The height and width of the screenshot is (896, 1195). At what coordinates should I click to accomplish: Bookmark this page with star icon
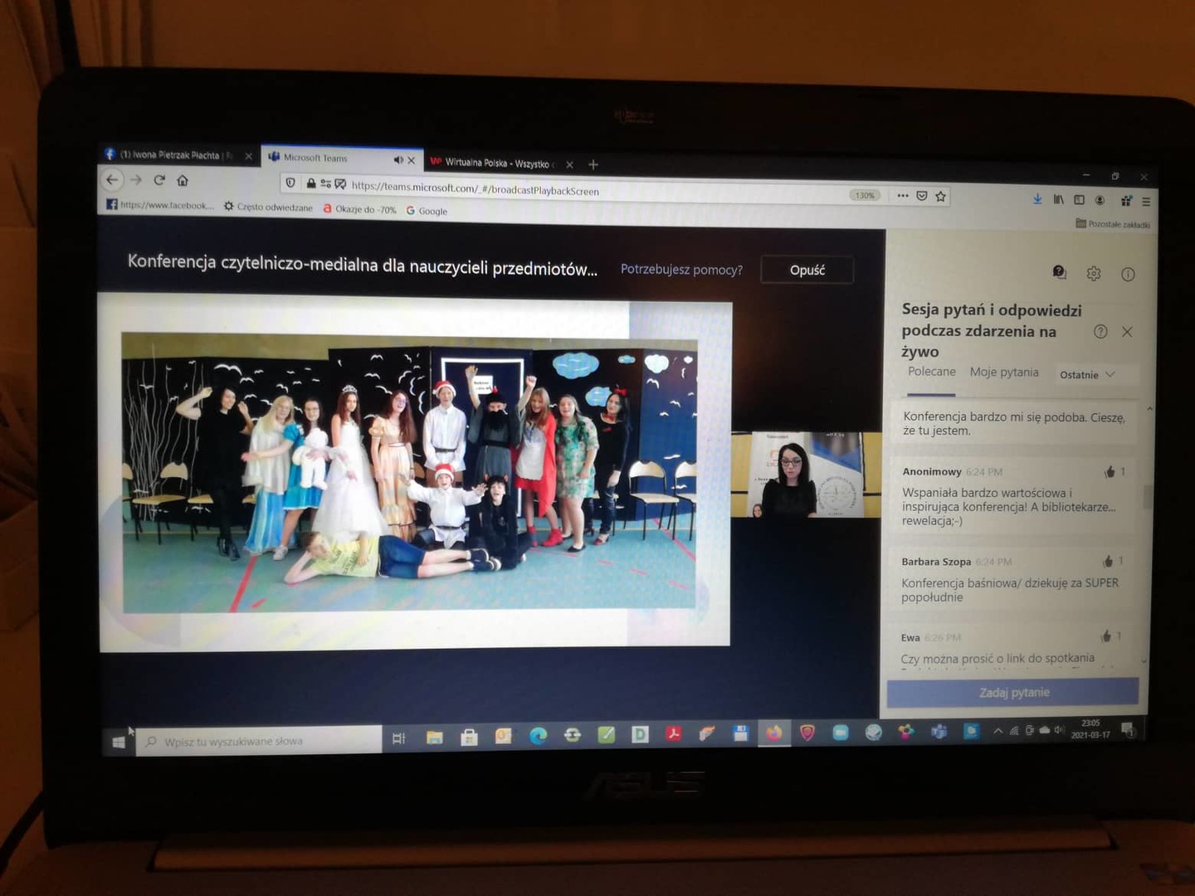[940, 197]
